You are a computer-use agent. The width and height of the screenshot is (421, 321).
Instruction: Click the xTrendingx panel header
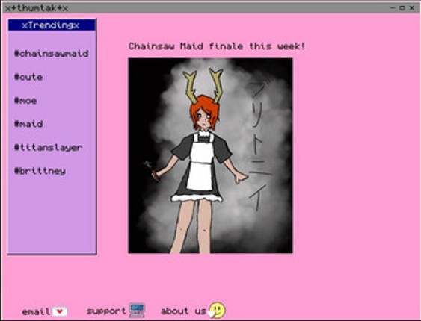[52, 25]
